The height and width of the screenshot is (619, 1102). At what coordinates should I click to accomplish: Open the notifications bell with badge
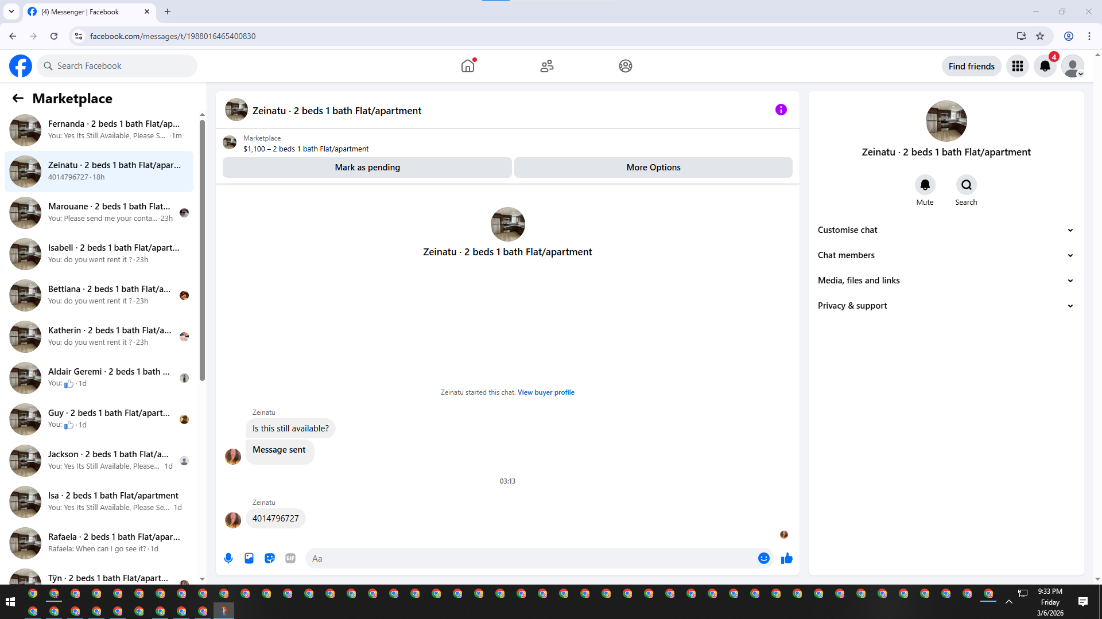pos(1045,66)
